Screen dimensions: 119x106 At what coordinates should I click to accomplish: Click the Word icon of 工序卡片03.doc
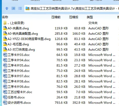(5, 55)
